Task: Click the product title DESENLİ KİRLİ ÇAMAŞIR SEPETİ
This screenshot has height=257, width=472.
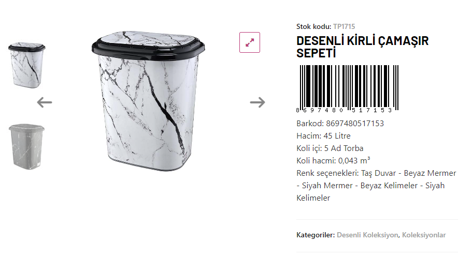Action: [363, 47]
